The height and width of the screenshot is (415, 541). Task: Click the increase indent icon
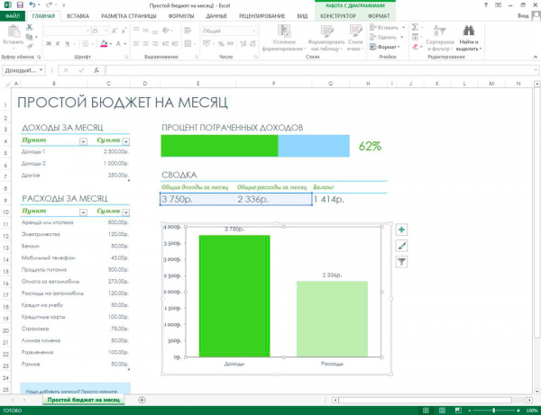(x=175, y=44)
